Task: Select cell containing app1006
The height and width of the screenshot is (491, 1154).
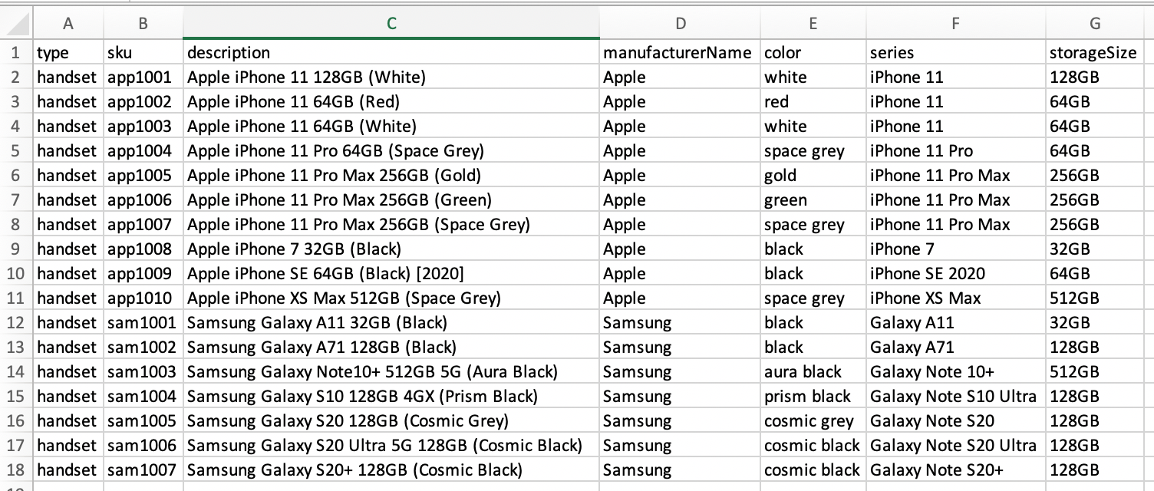Action: coord(143,199)
